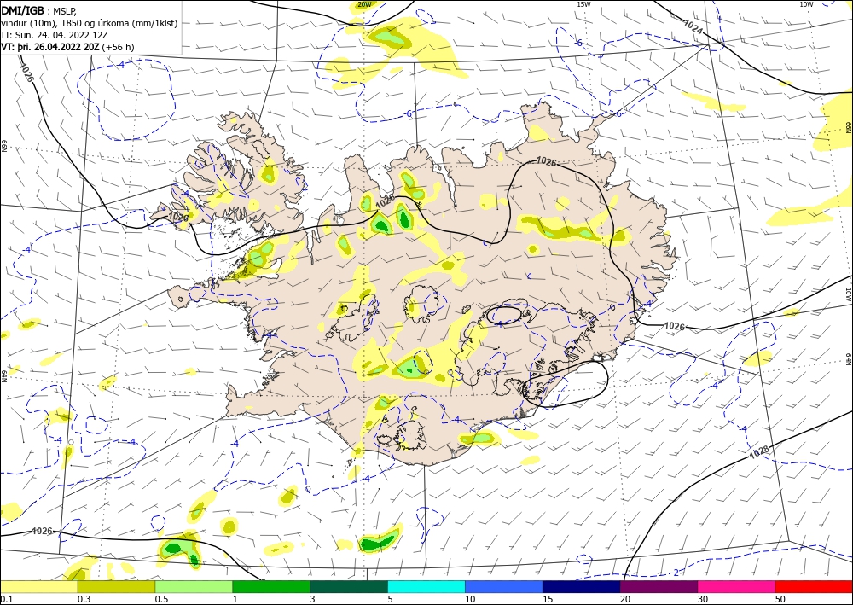Viewport: 853px width, 605px height.
Task: Click the '15' value under the legend
Action: pos(548,599)
